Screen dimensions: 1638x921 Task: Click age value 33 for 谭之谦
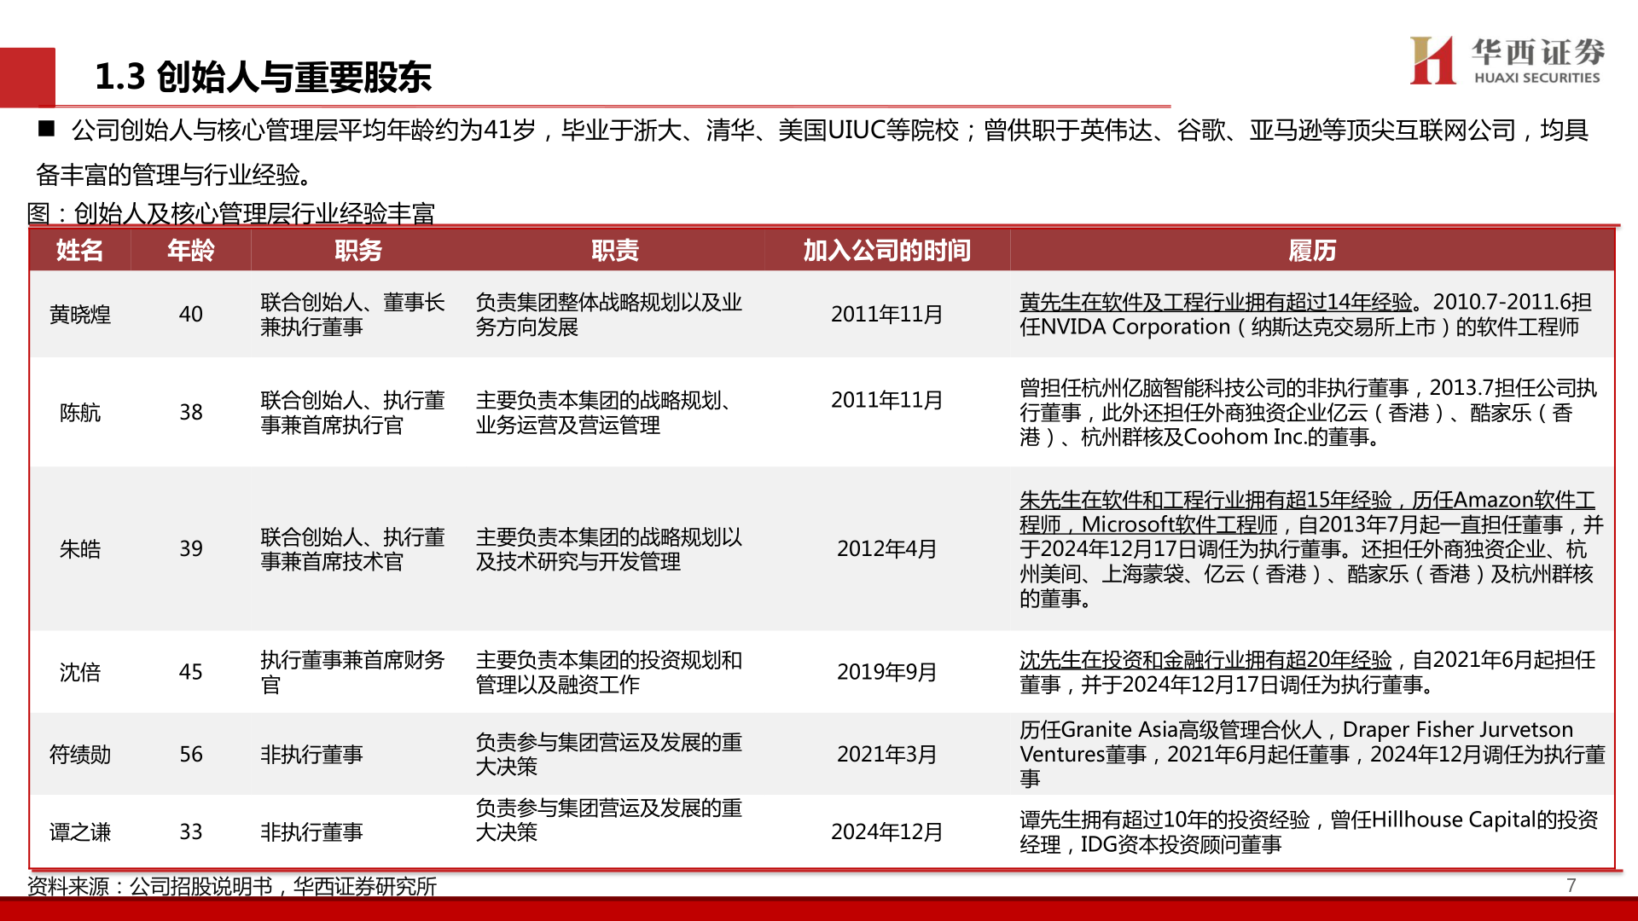(191, 832)
